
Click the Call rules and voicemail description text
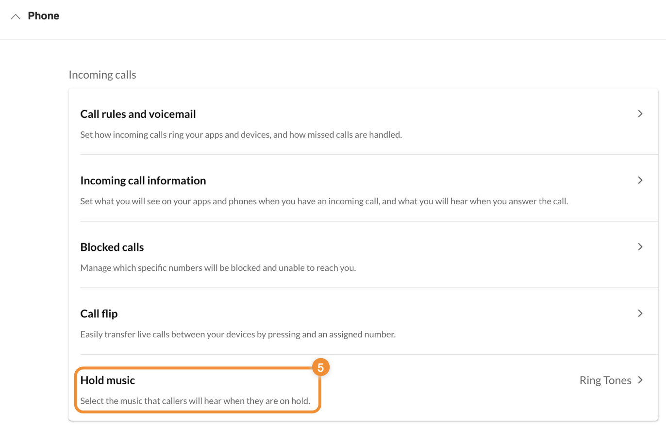[241, 134]
